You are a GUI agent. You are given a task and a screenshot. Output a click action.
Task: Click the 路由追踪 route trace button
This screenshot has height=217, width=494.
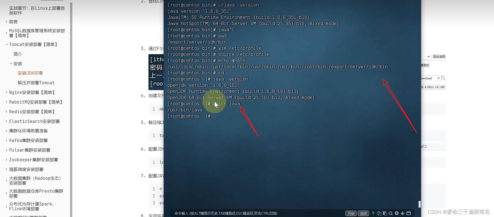(439, 57)
